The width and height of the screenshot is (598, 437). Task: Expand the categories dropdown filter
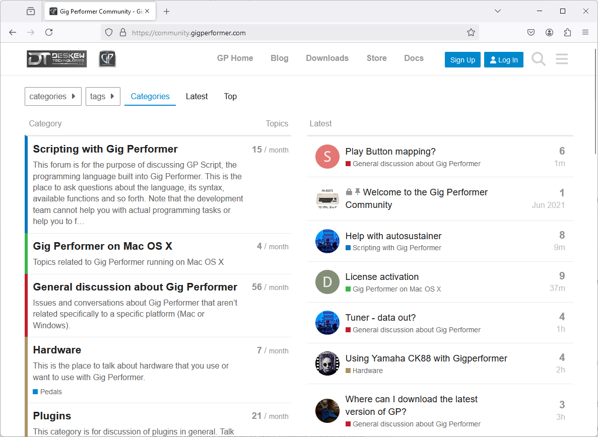pos(53,96)
